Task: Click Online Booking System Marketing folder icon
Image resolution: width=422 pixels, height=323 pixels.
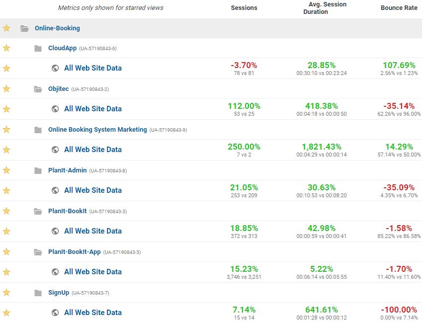Action: coord(38,130)
